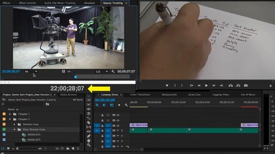The image size is (275, 154).
Task: Switch to the Metadata tab
Action: [89, 3]
